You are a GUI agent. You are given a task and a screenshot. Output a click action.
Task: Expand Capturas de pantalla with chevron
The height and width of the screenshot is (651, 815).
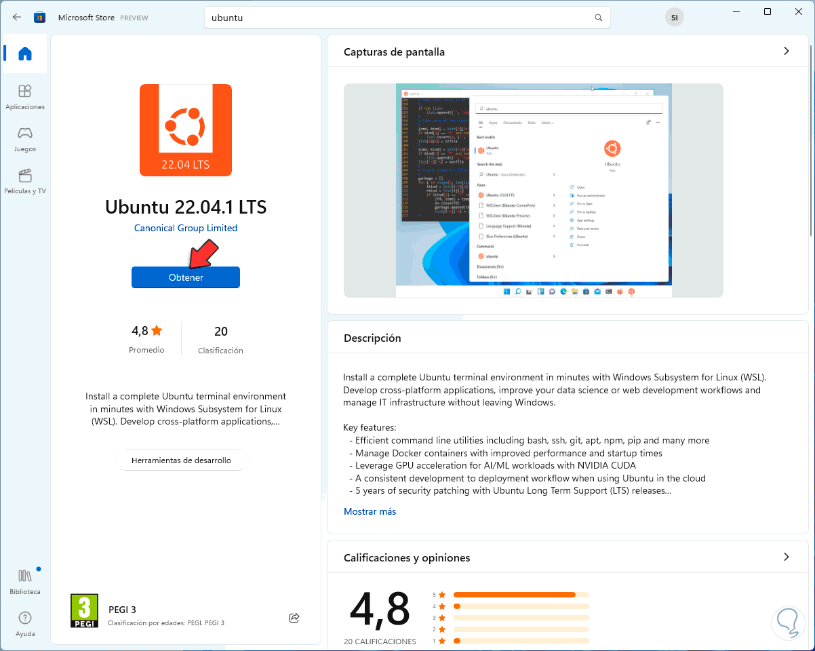(x=787, y=51)
